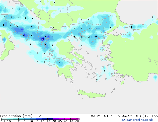The image size is (158, 122).
Task: Click the 5–10 mm legend swatch
Action: coord(27,119)
